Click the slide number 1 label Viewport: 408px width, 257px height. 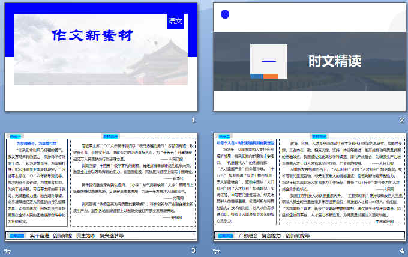tap(193, 120)
